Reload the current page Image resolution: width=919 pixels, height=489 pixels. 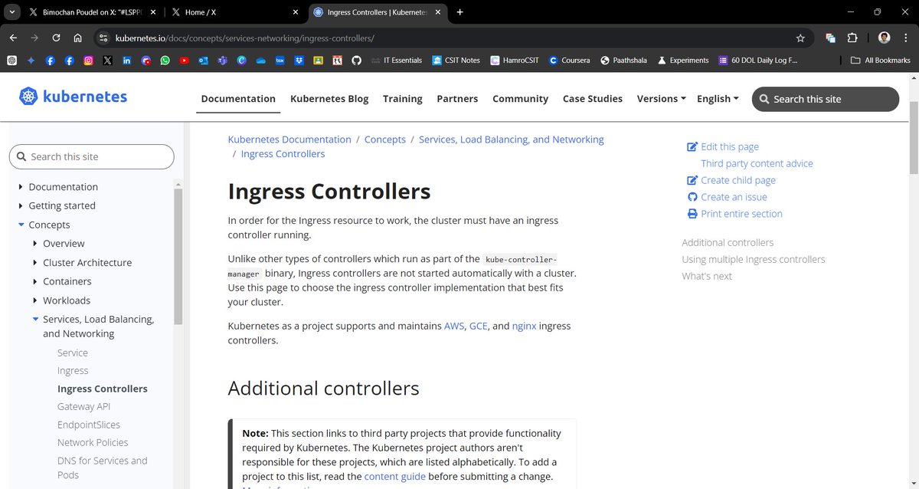pos(56,38)
